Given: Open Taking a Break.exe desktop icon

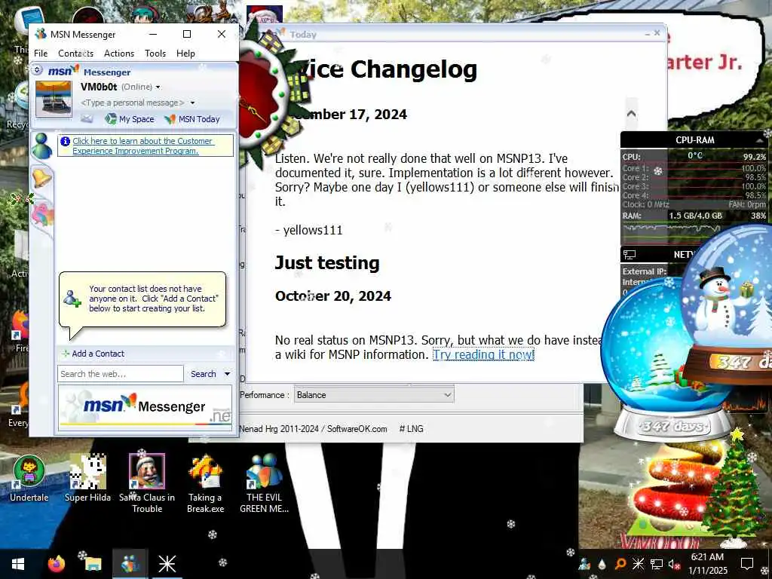Looking at the screenshot, I should point(205,483).
